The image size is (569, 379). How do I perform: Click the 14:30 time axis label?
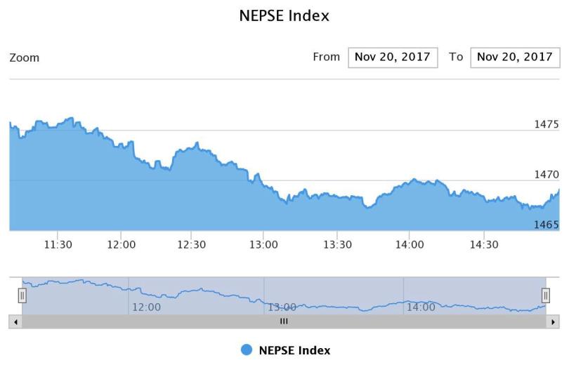(x=483, y=244)
